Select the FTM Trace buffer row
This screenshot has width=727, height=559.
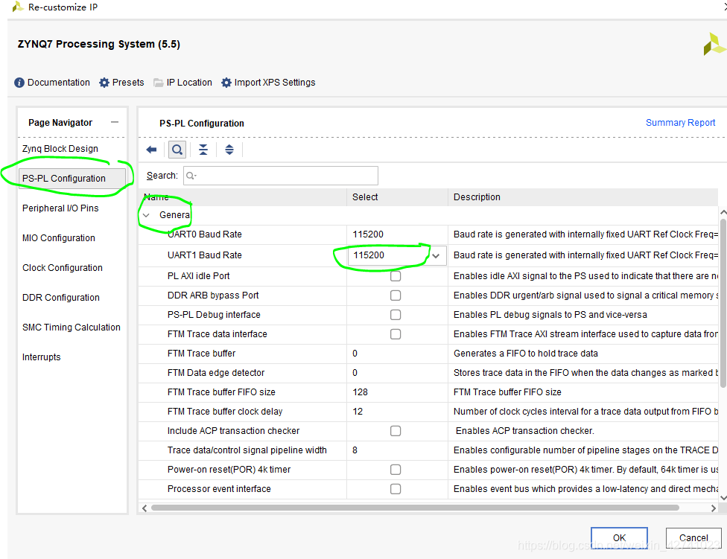coord(428,354)
